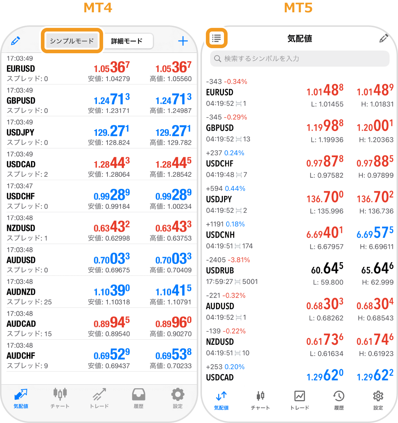Add a symbol with the MT4 plus icon

coord(183,41)
